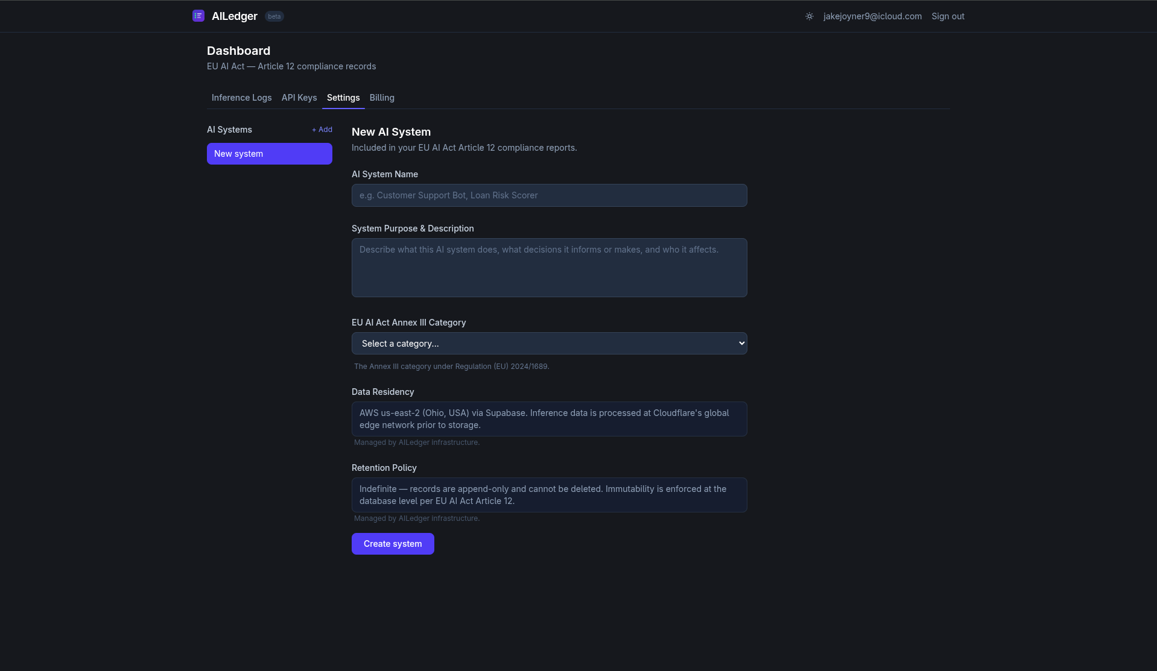Click the beta badge
The width and height of the screenshot is (1157, 671).
click(274, 16)
